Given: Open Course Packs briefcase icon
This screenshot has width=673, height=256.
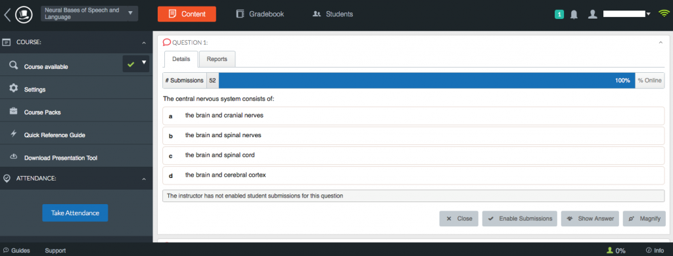Looking at the screenshot, I should (x=14, y=111).
